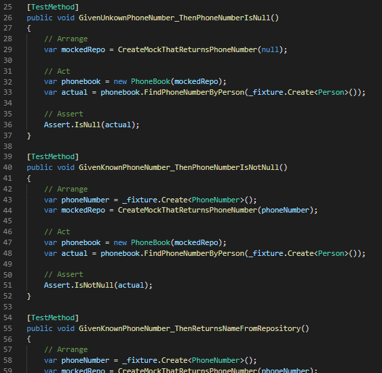The image size is (382, 373).
Task: Click the // Arrange comment on line 42
Action: point(66,189)
